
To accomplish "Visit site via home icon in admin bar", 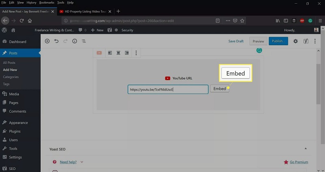I will 13,30.
